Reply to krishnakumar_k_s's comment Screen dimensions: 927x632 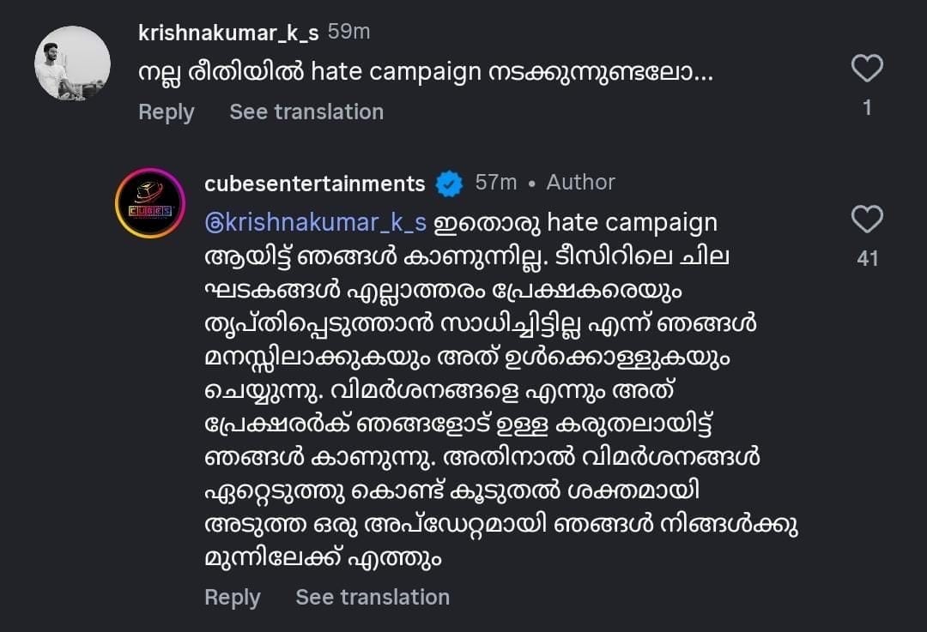click(x=166, y=112)
